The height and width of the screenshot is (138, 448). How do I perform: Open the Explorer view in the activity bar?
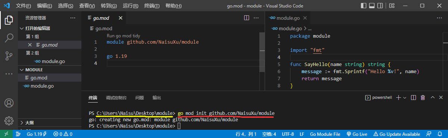tap(9, 20)
